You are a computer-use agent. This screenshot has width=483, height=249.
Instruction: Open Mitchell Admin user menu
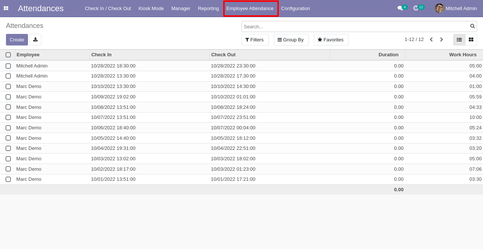click(456, 8)
